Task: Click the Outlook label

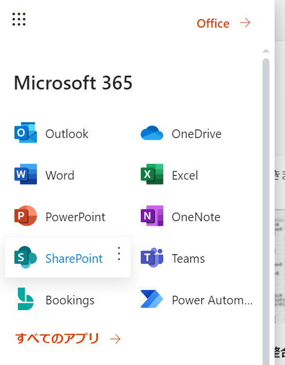Action: coord(67,134)
